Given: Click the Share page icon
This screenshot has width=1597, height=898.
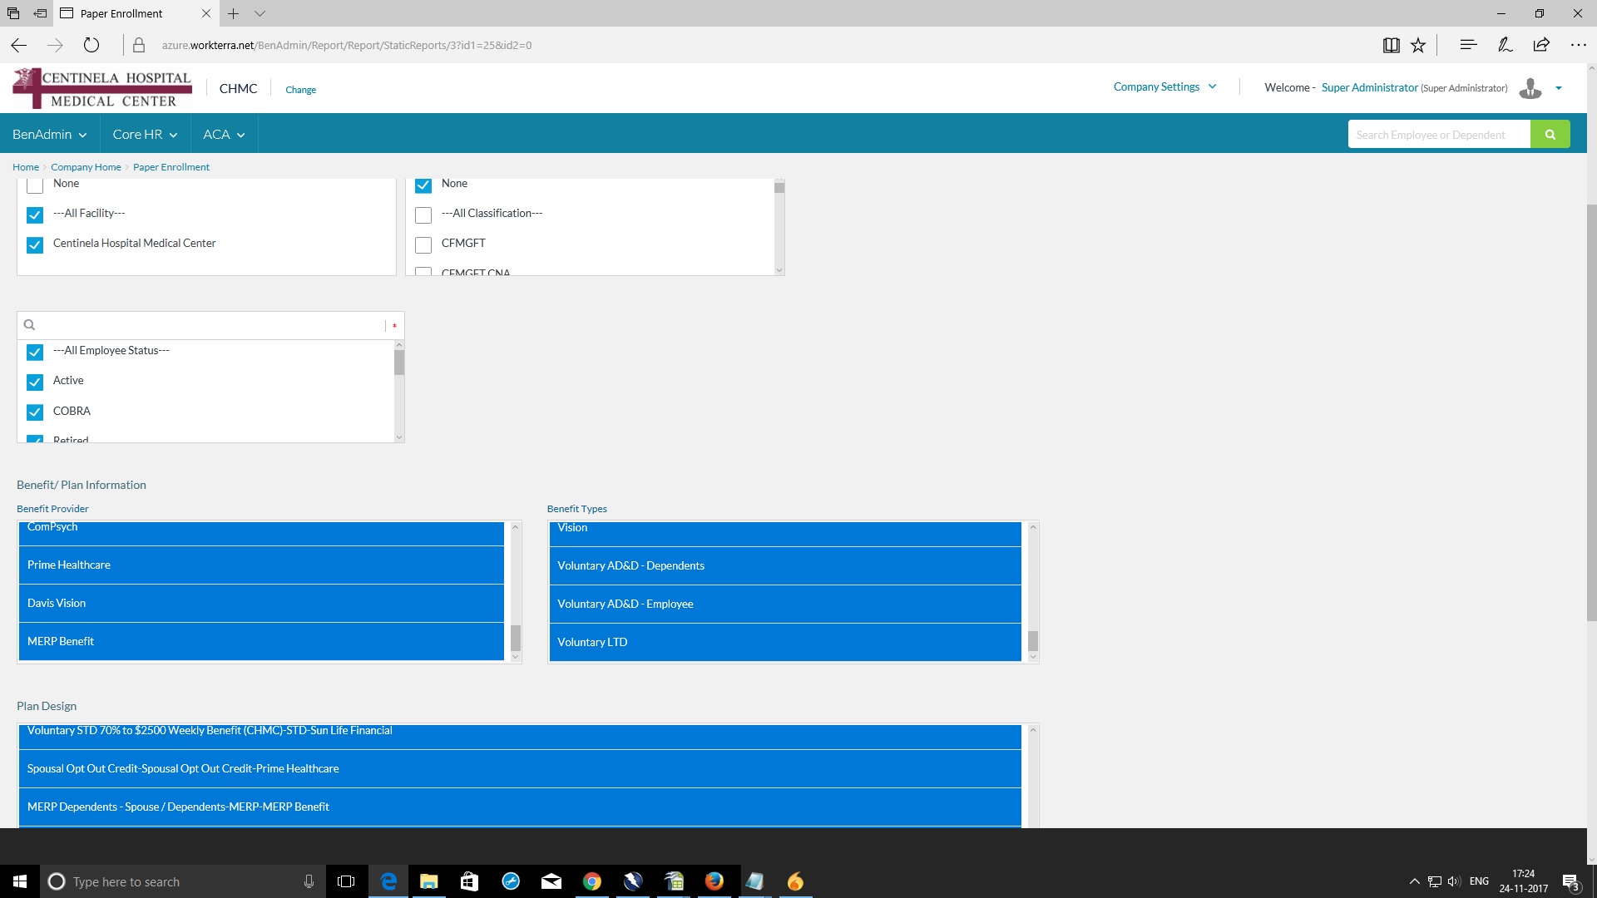Looking at the screenshot, I should 1541,45.
